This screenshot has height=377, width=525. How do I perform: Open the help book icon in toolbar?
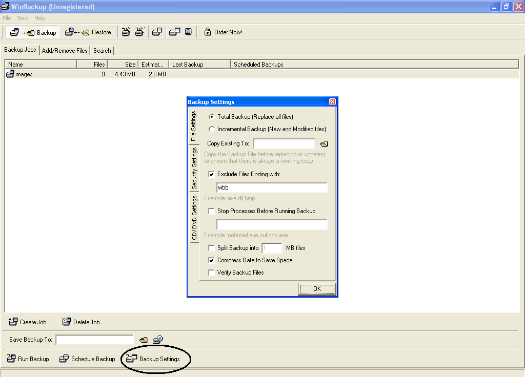pyautogui.click(x=188, y=32)
